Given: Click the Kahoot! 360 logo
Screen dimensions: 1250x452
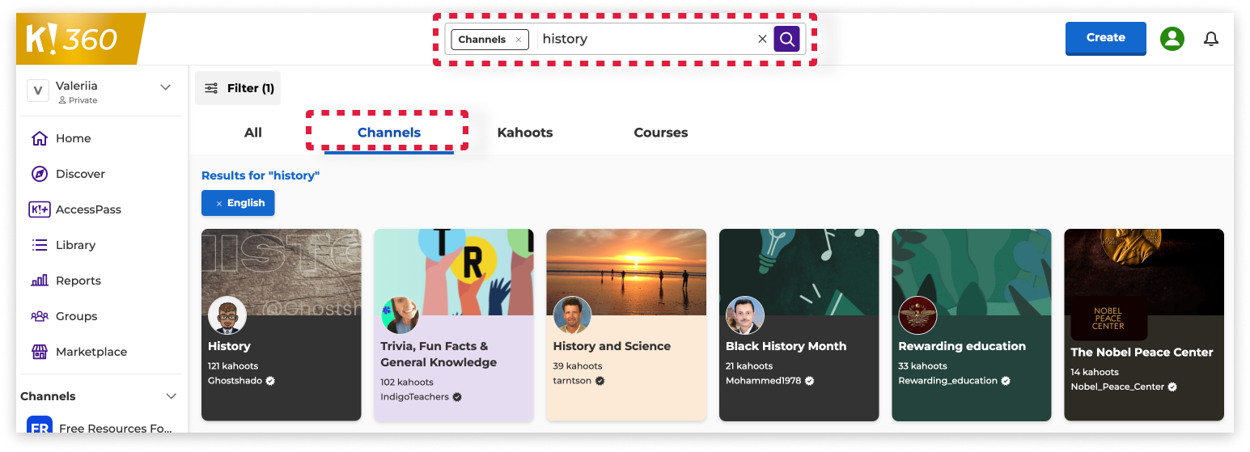Looking at the screenshot, I should (x=73, y=40).
